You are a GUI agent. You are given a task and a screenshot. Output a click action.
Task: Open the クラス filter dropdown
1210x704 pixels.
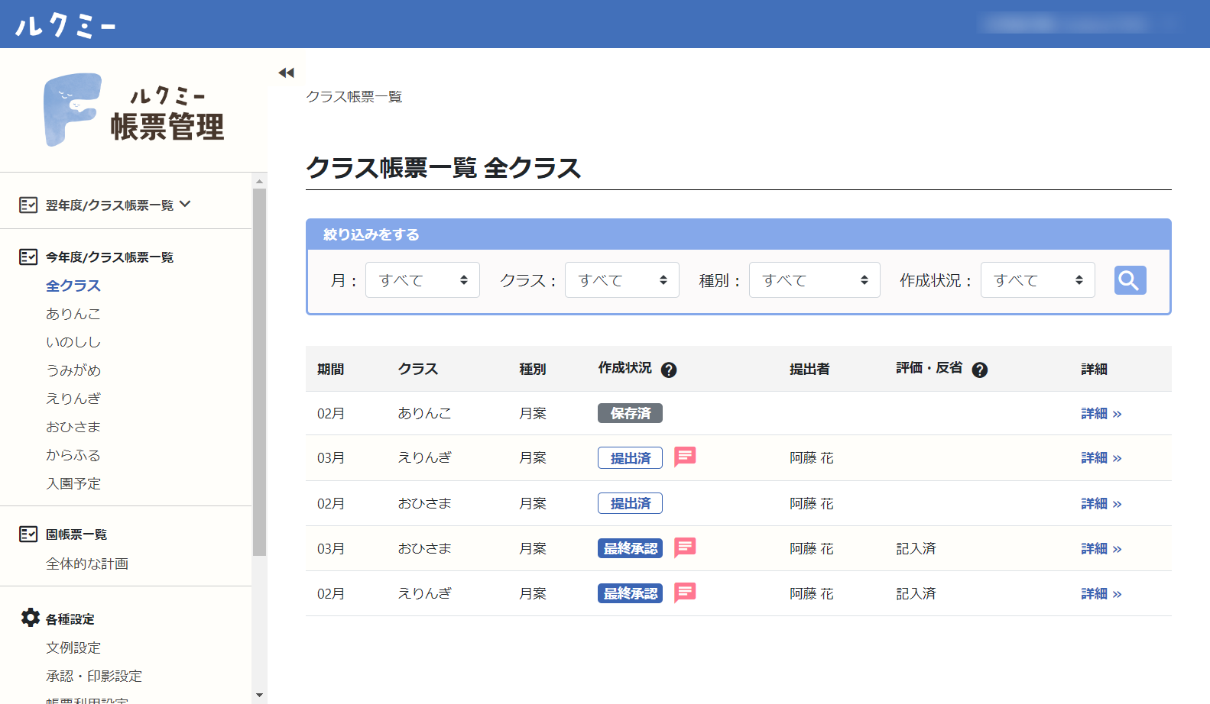coord(621,280)
